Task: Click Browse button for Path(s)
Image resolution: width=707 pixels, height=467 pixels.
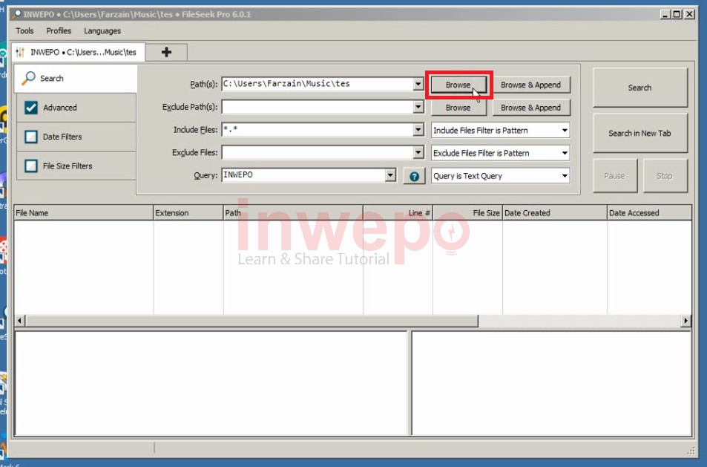Action: click(x=458, y=85)
